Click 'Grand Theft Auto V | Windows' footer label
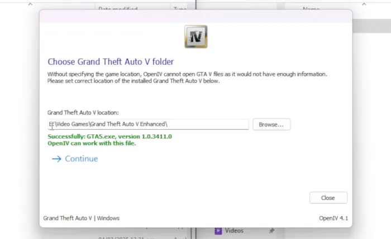The height and width of the screenshot is (239, 391). [x=81, y=218]
